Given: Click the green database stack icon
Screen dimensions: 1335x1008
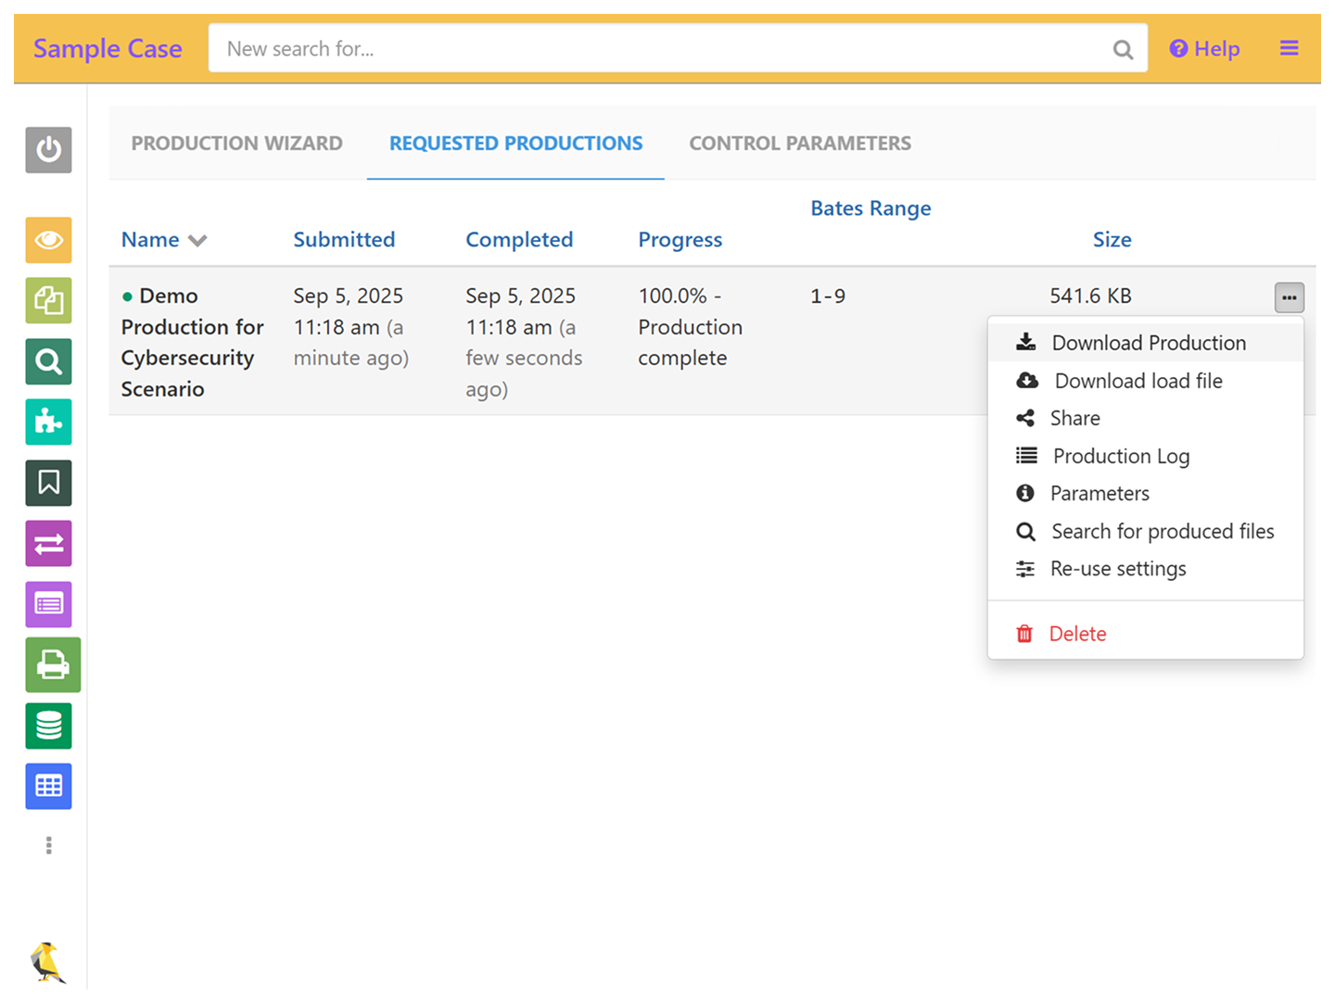Looking at the screenshot, I should (48, 726).
